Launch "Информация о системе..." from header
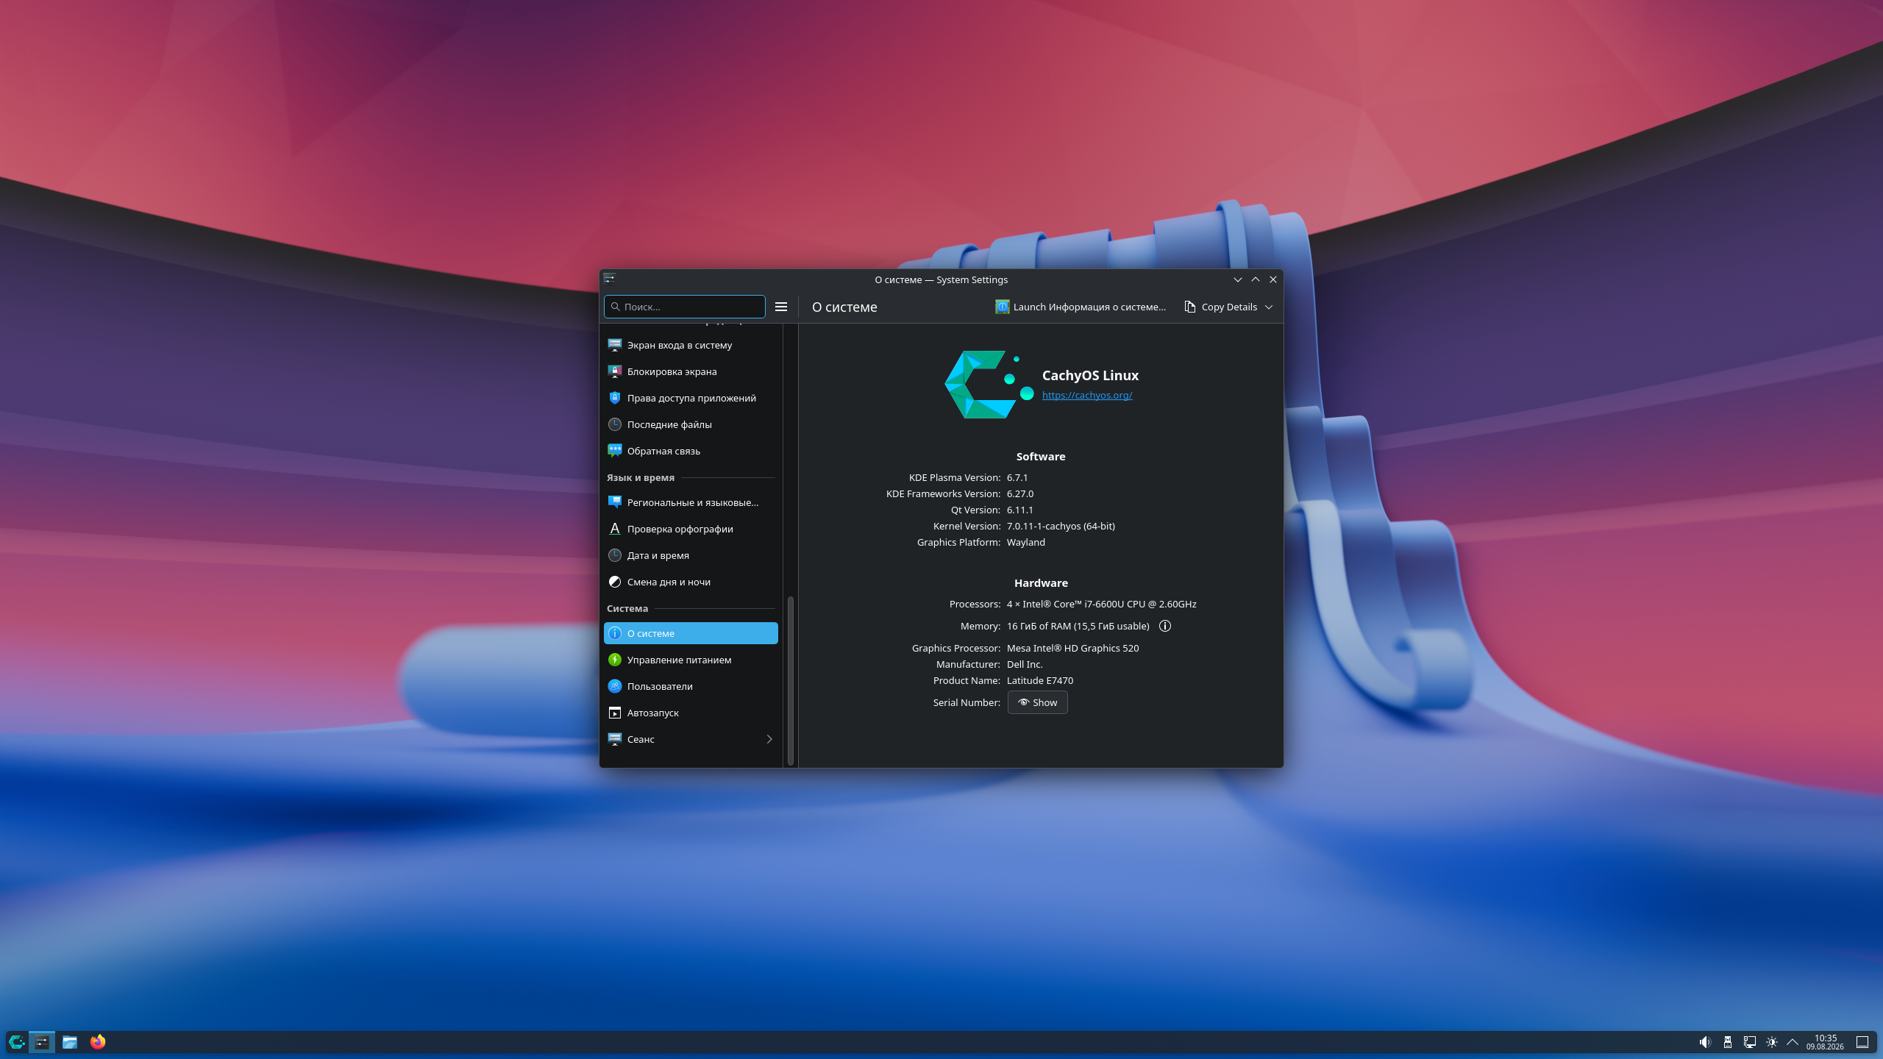Viewport: 1883px width, 1059px height. (1081, 307)
